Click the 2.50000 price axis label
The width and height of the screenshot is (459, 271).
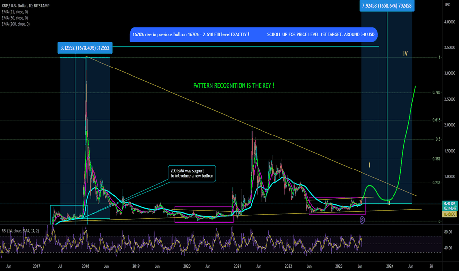pyautogui.click(x=450, y=99)
